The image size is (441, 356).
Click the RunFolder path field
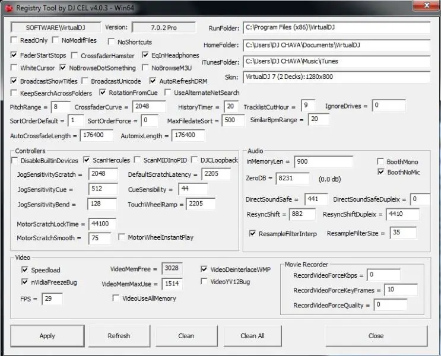pos(337,27)
